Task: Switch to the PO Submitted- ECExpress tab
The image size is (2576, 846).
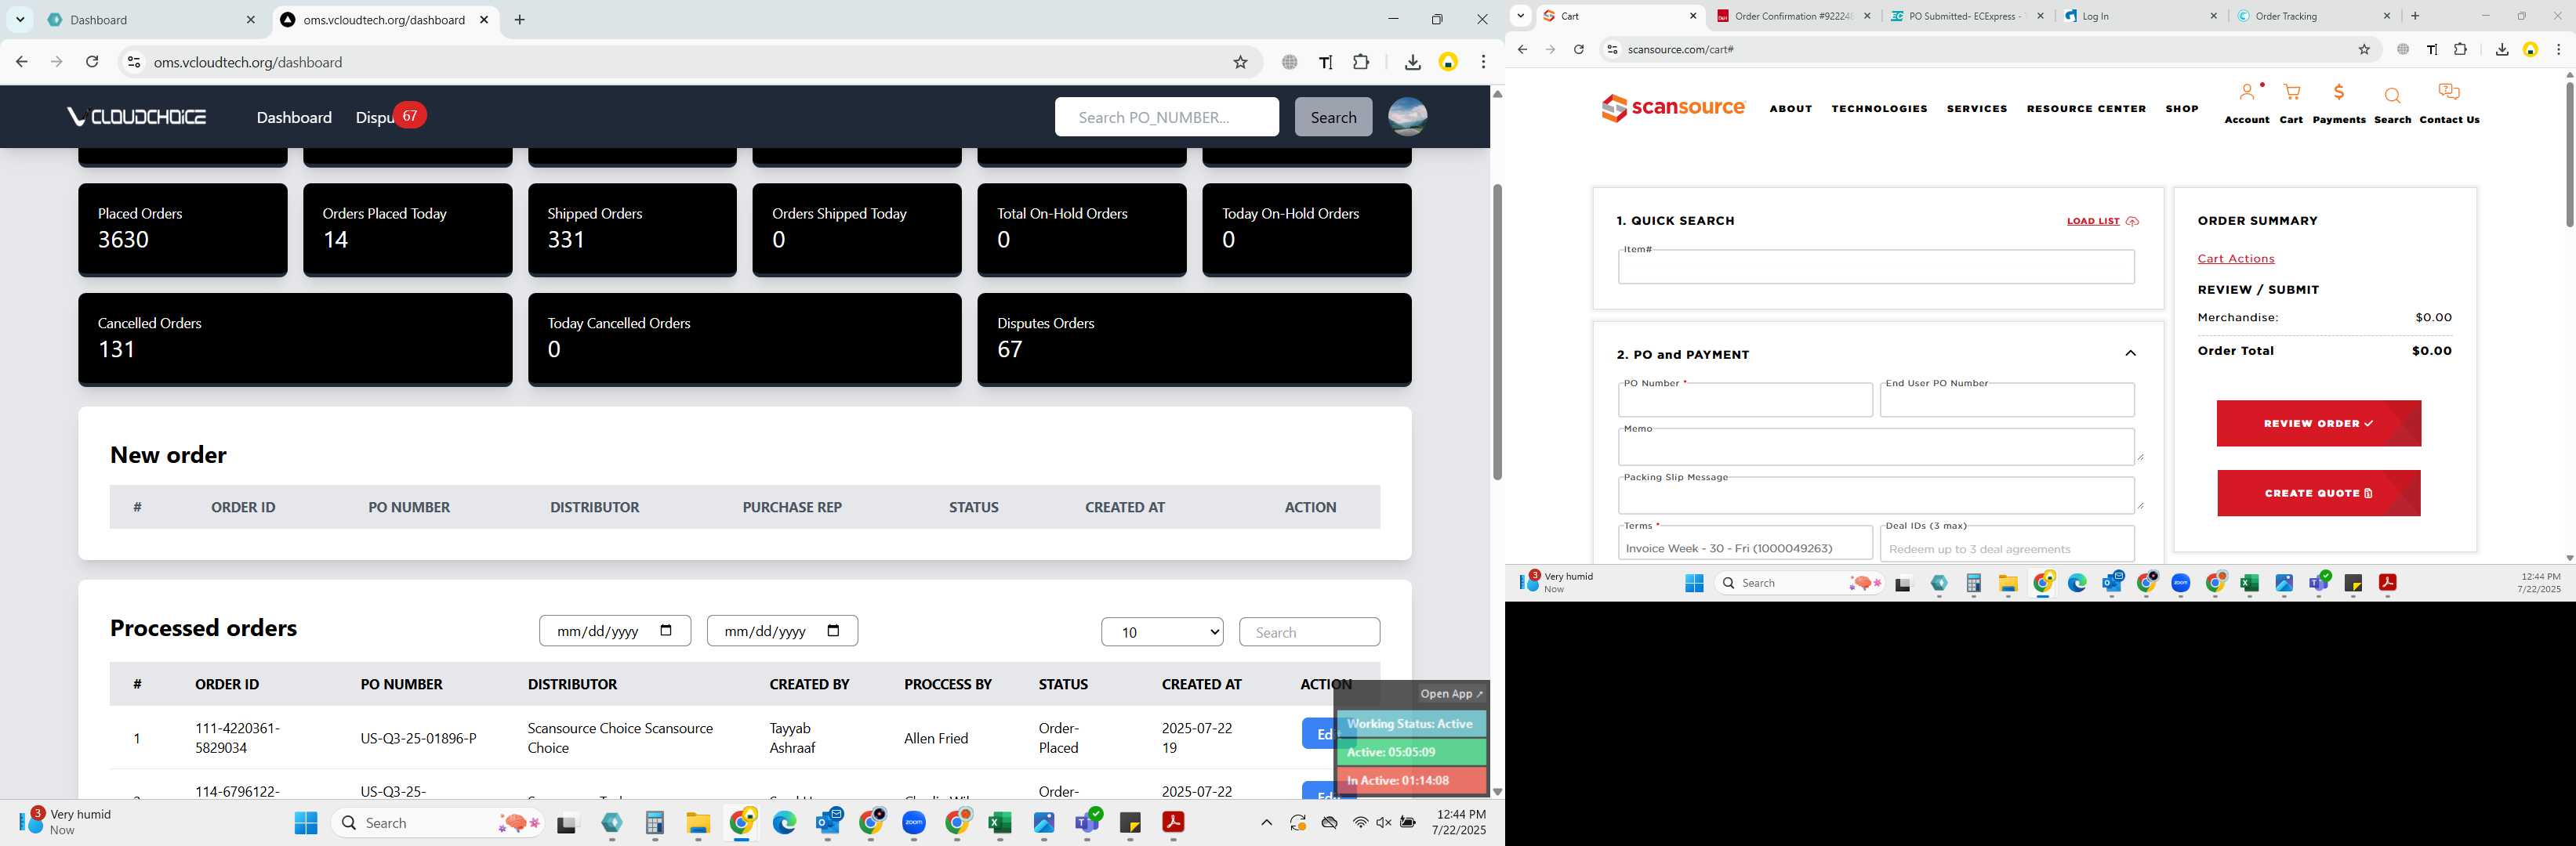Action: click(x=1967, y=16)
